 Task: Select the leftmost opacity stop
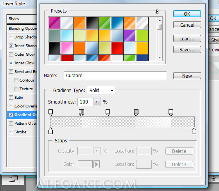(x=50, y=113)
